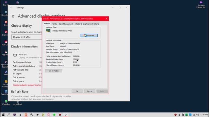Open the Increase V-Ram desktop folder
The width and height of the screenshot is (209, 117).
(x=201, y=5)
